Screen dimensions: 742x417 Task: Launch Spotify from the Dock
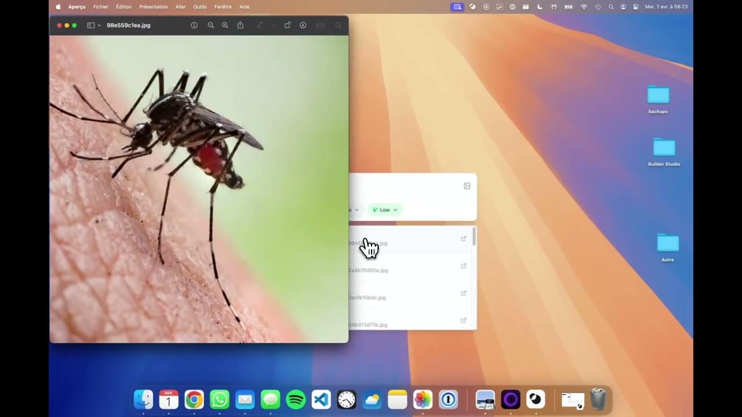(296, 400)
